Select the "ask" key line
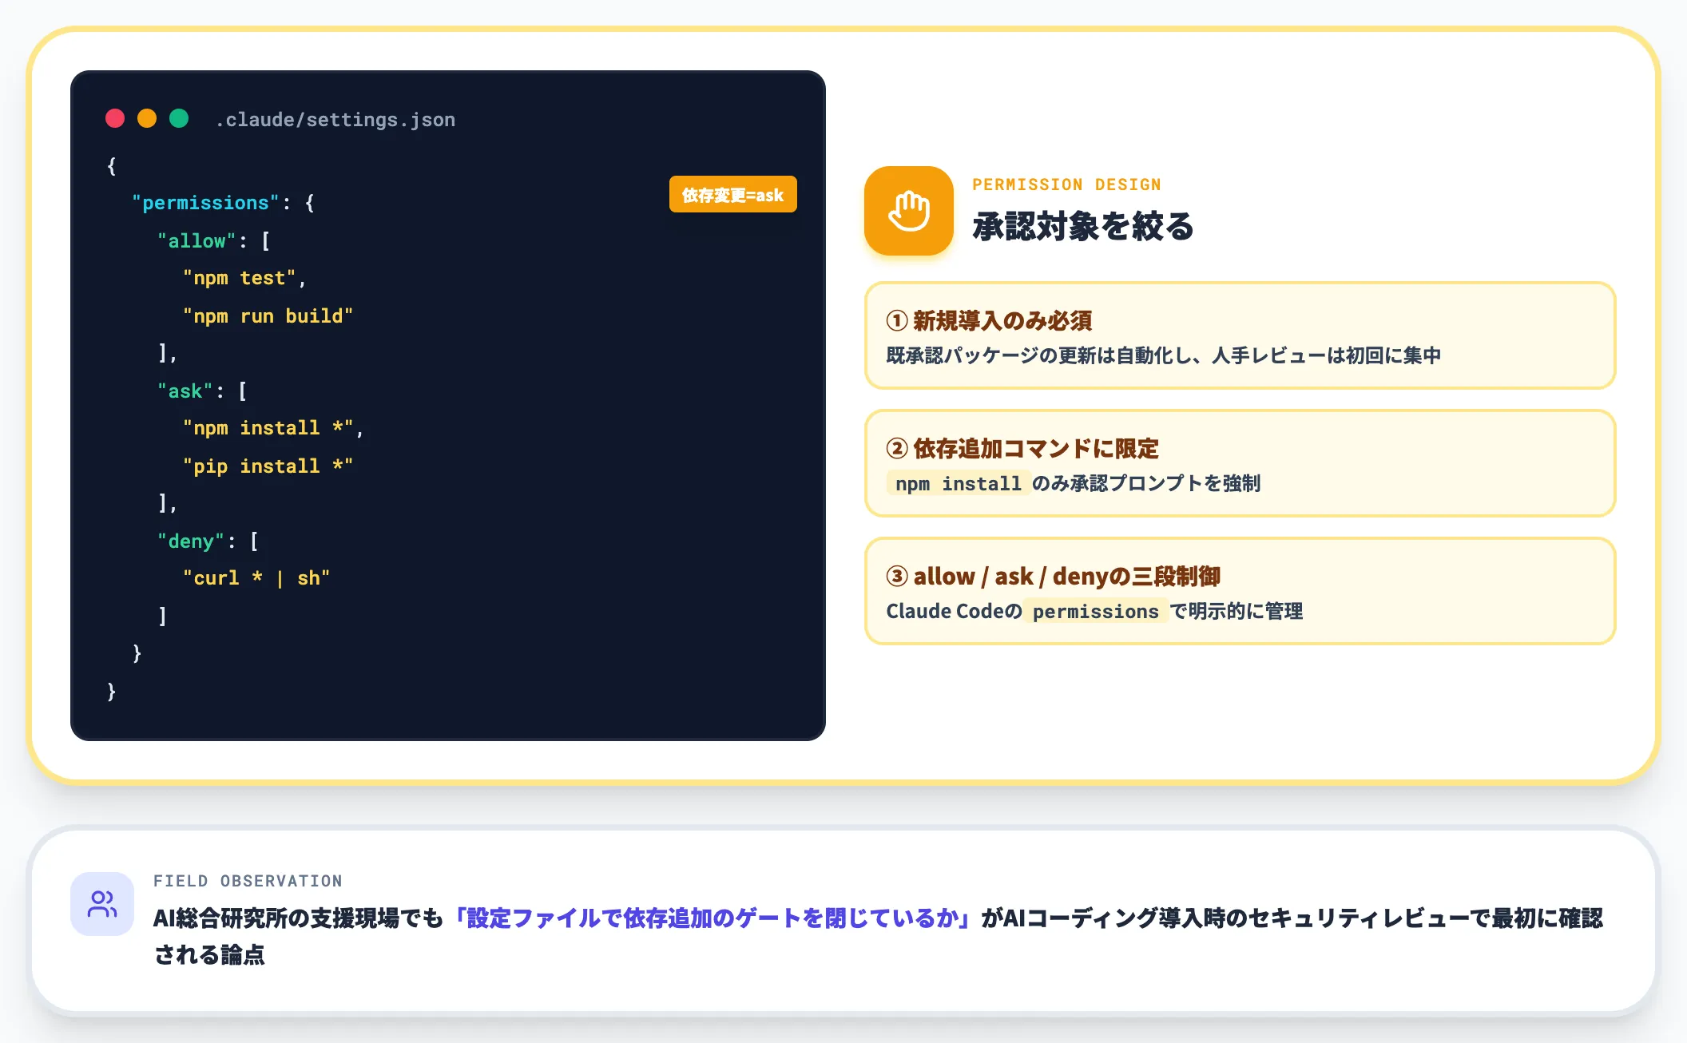This screenshot has width=1687, height=1043. [x=202, y=391]
